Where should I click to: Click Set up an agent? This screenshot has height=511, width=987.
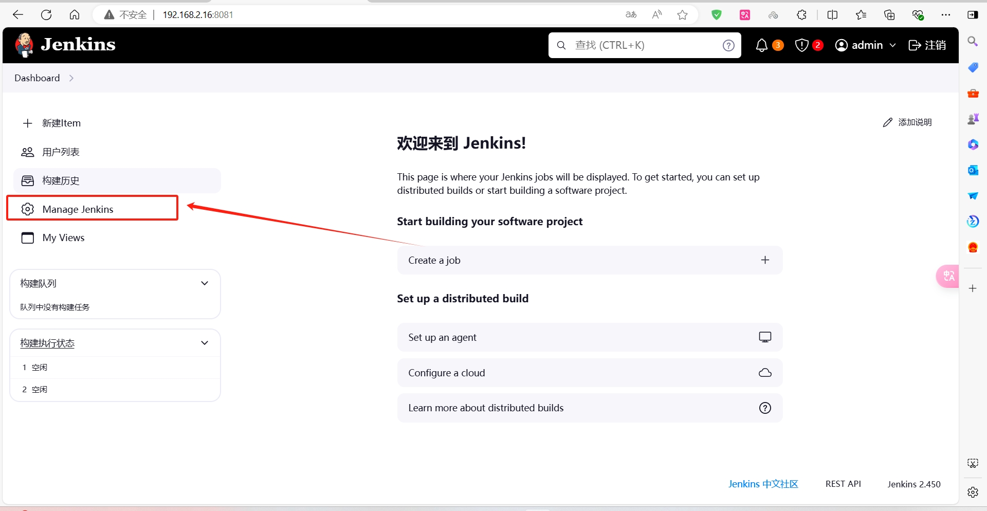click(590, 337)
